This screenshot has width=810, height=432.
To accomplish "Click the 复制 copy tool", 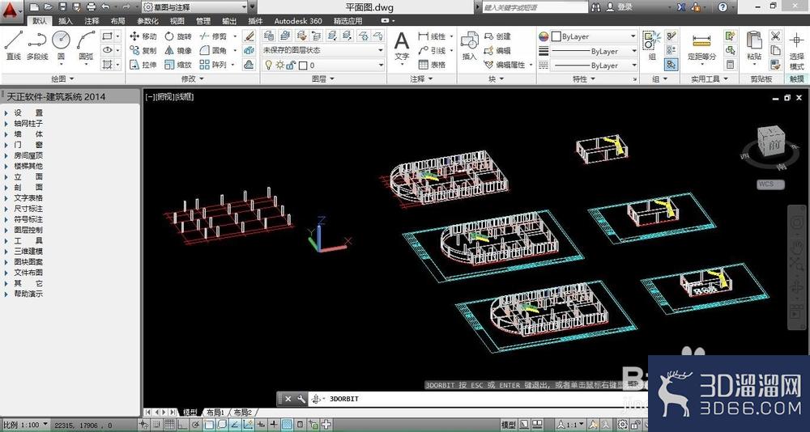I will 143,51.
